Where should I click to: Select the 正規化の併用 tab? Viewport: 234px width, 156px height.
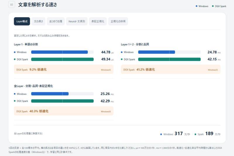[118, 21]
